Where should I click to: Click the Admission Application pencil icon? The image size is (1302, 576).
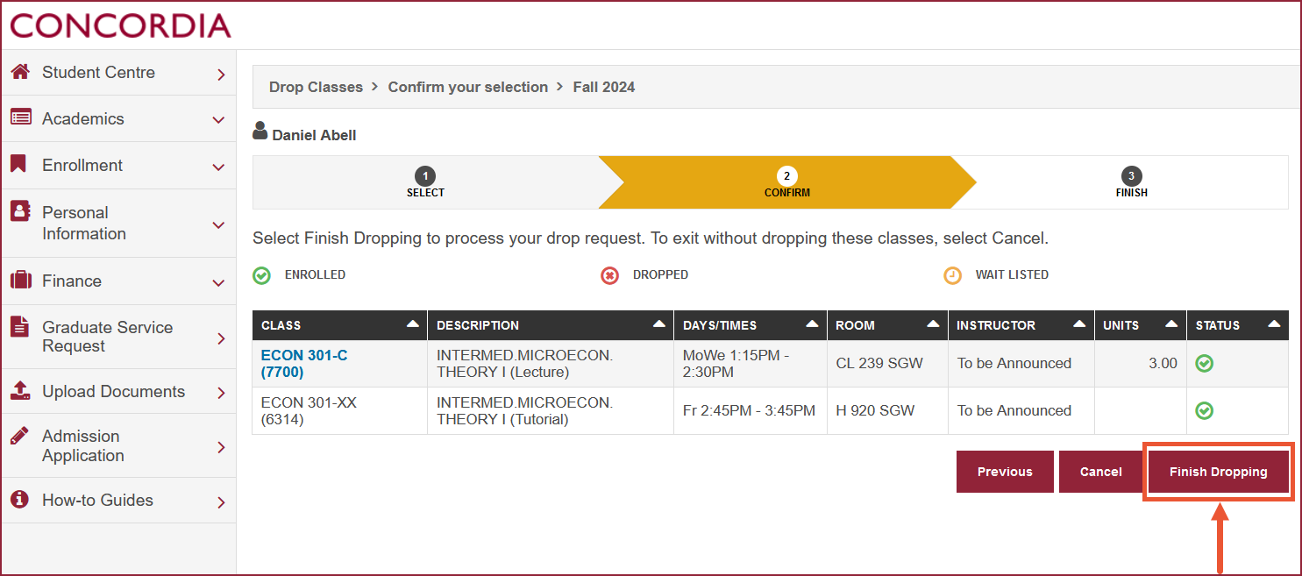[19, 436]
